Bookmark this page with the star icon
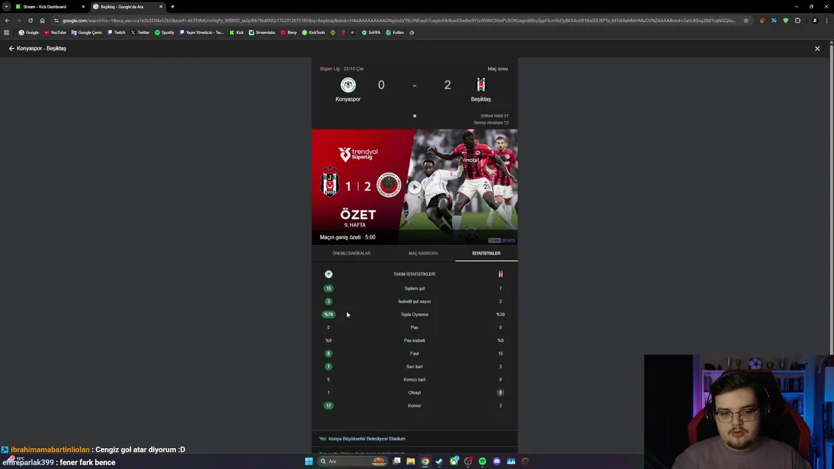 pos(746,20)
